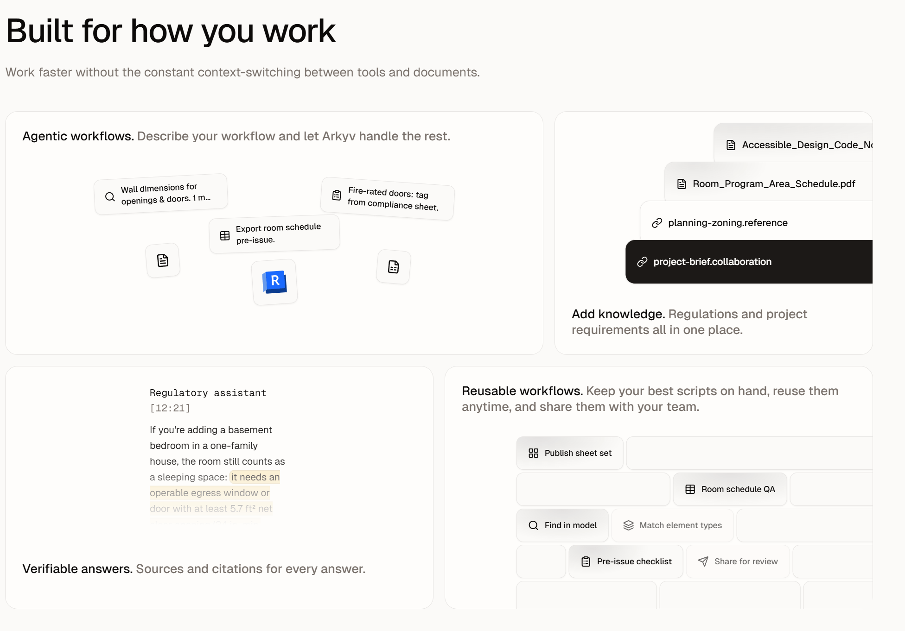Click the spreadsheet file icon tile right of Revit
Image resolution: width=905 pixels, height=631 pixels.
click(x=394, y=267)
